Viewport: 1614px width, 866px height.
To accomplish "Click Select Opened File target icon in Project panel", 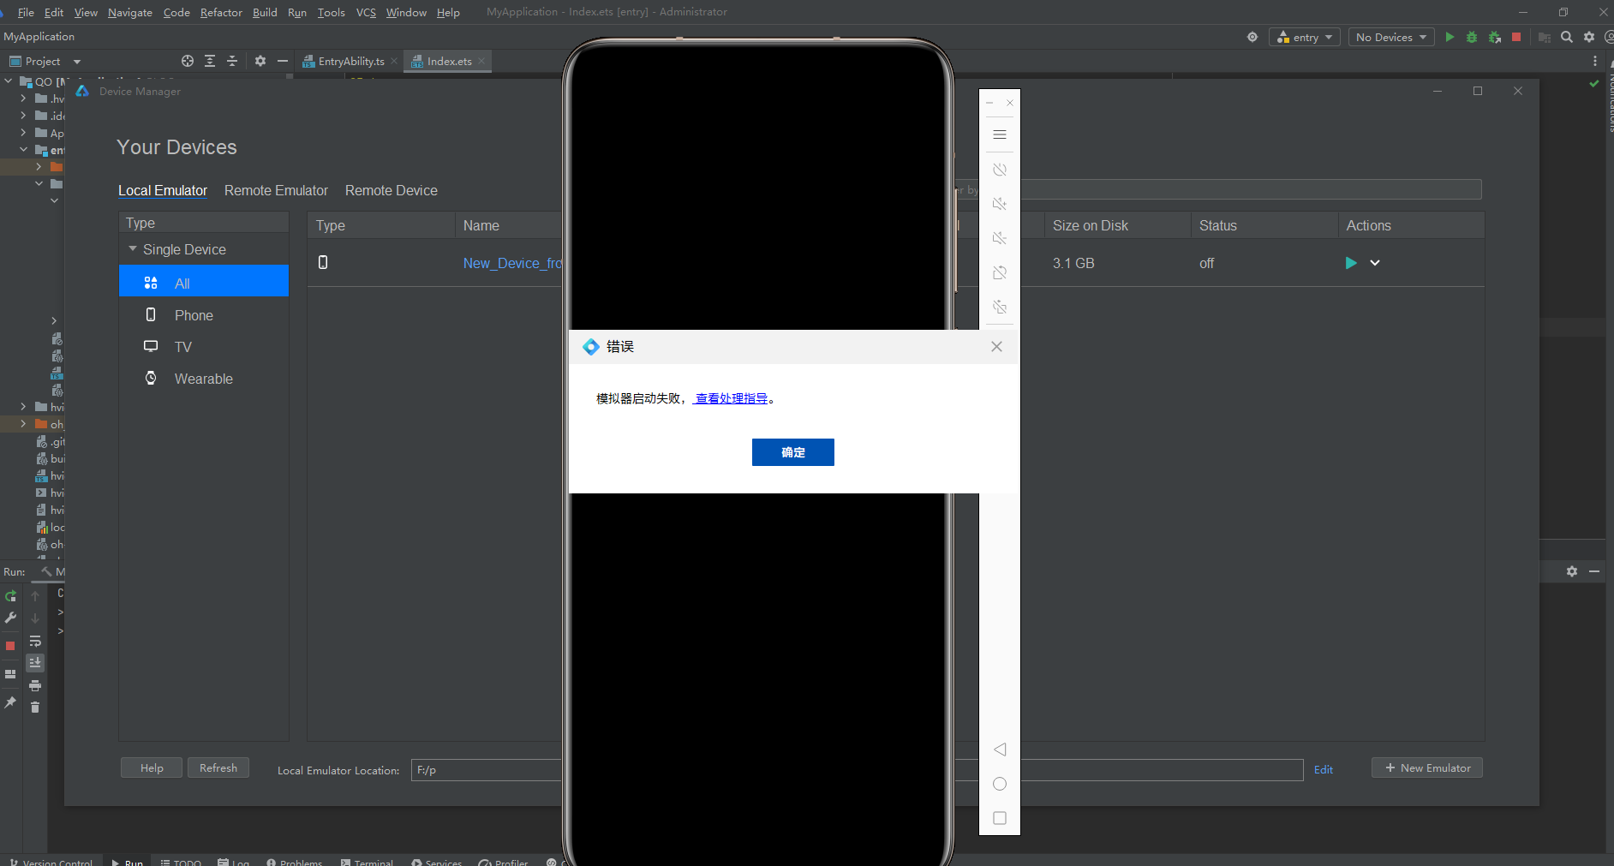I will coord(188,61).
